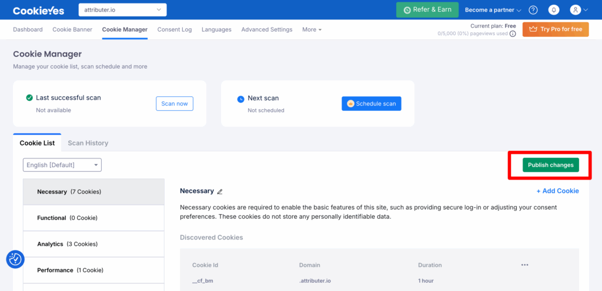Click the pageviews info icon
602x291 pixels.
click(513, 34)
